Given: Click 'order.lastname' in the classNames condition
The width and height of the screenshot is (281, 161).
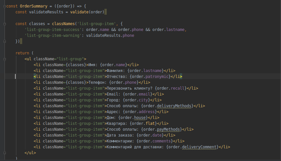Looking at the screenshot, I should click(x=168, y=30).
